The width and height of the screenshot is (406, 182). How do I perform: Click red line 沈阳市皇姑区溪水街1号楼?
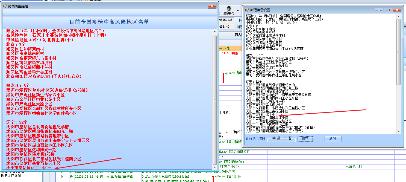point(30,154)
